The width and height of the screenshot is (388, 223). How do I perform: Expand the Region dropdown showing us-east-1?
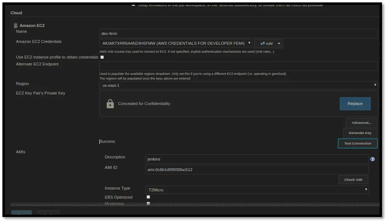(238, 86)
